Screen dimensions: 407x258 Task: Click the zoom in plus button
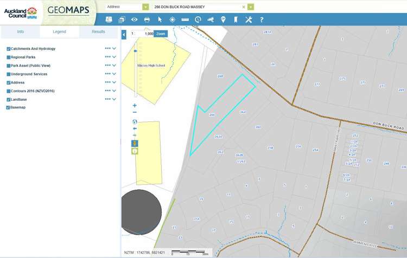[x=135, y=106]
